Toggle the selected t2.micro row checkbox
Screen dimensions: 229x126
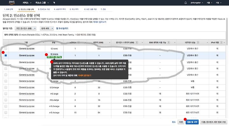(x=6, y=56)
